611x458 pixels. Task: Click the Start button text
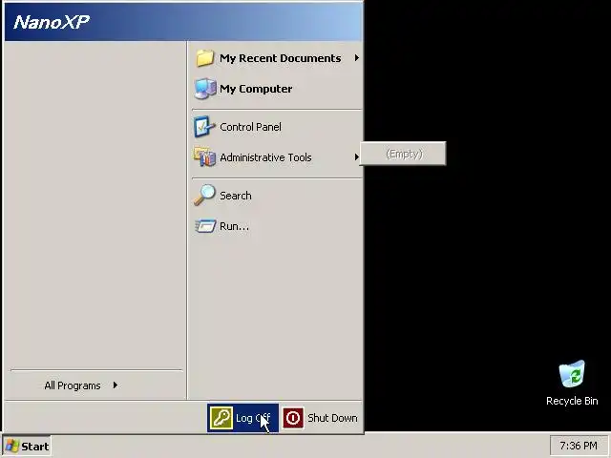click(35, 447)
